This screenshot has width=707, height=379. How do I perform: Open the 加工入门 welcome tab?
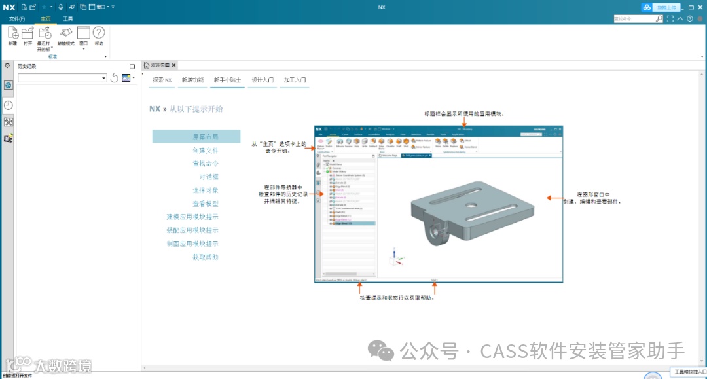(295, 80)
